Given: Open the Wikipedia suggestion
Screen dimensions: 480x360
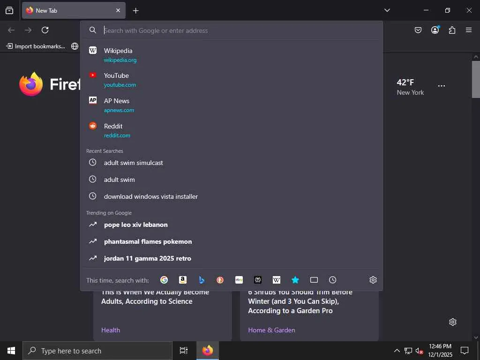Looking at the screenshot, I should pos(232,55).
